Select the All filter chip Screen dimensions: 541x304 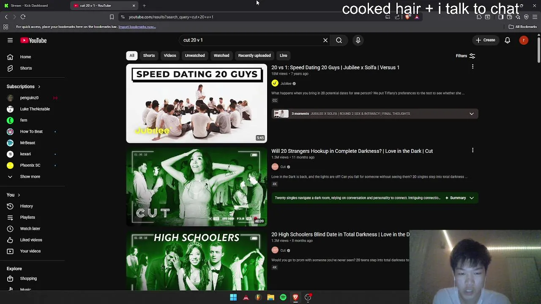[x=132, y=55]
